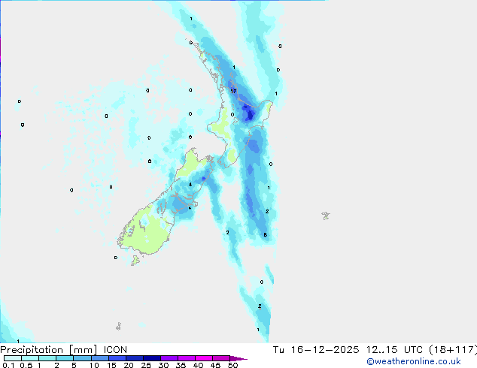Click the '12..15 UTC' time range text

394,350
